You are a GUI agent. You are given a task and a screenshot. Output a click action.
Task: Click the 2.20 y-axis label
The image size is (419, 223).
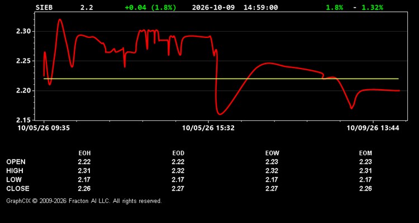tap(23, 91)
